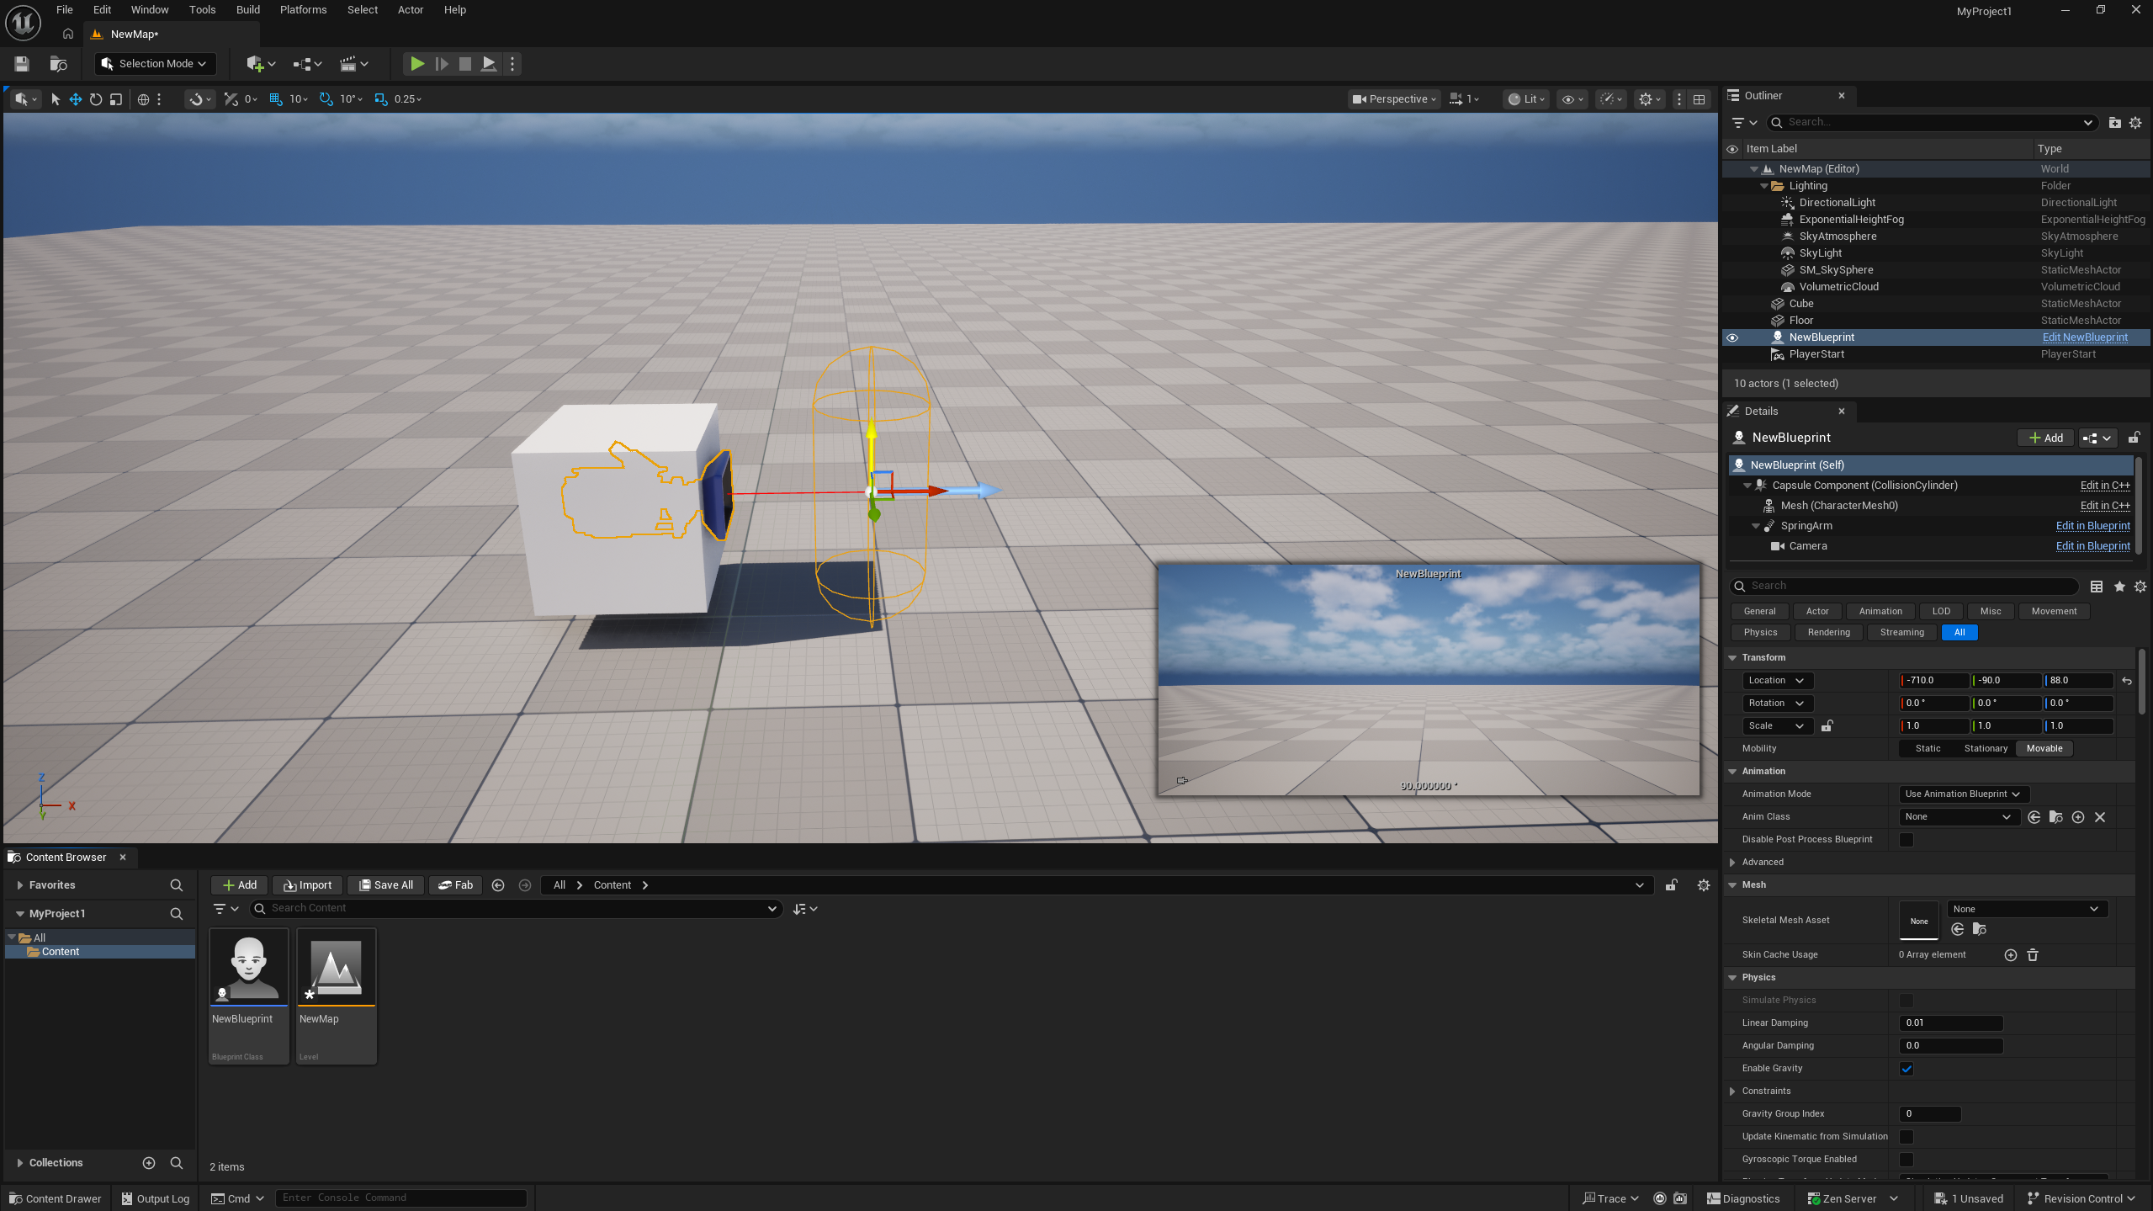Open the NewMap level thumbnail

click(337, 968)
